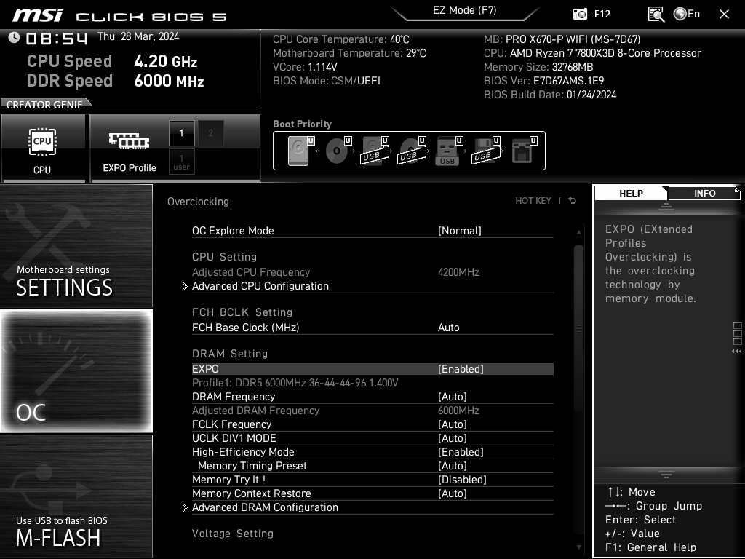Click the CREATOR GENIE label
Screen dimensions: 745x559
point(44,105)
